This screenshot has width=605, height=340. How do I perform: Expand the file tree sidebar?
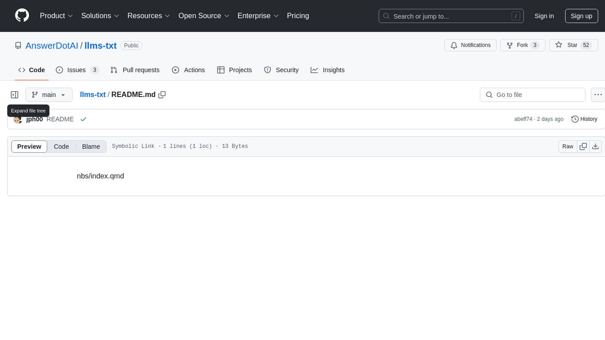tap(15, 95)
